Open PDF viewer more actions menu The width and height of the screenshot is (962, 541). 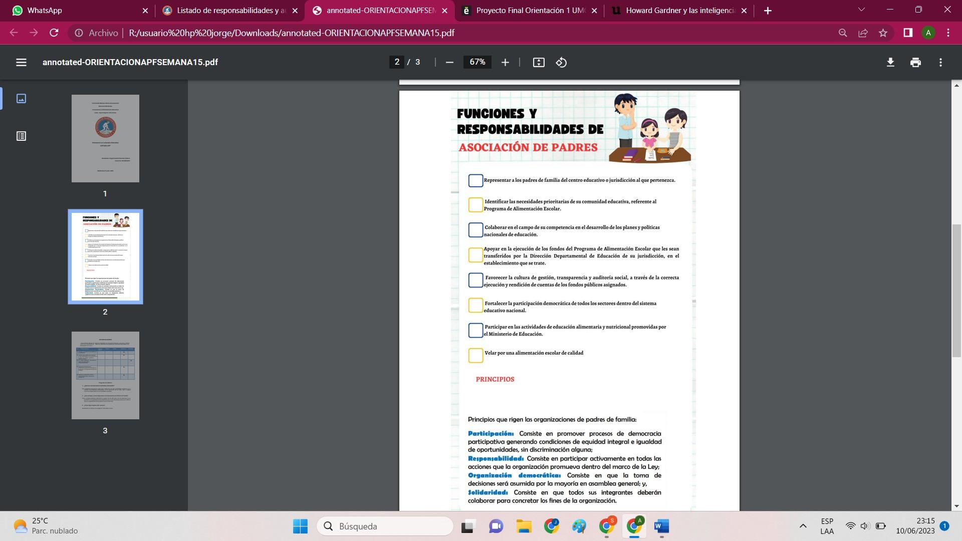(x=940, y=62)
